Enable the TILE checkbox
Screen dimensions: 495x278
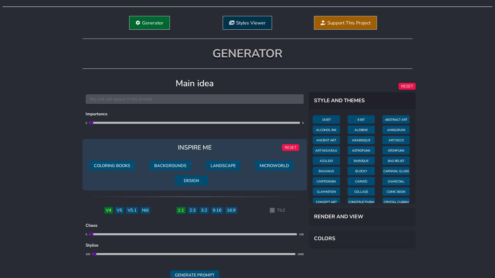pos(272,210)
